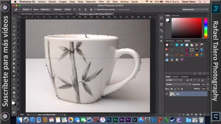Hide the Taza layer eye icon

coord(167,94)
